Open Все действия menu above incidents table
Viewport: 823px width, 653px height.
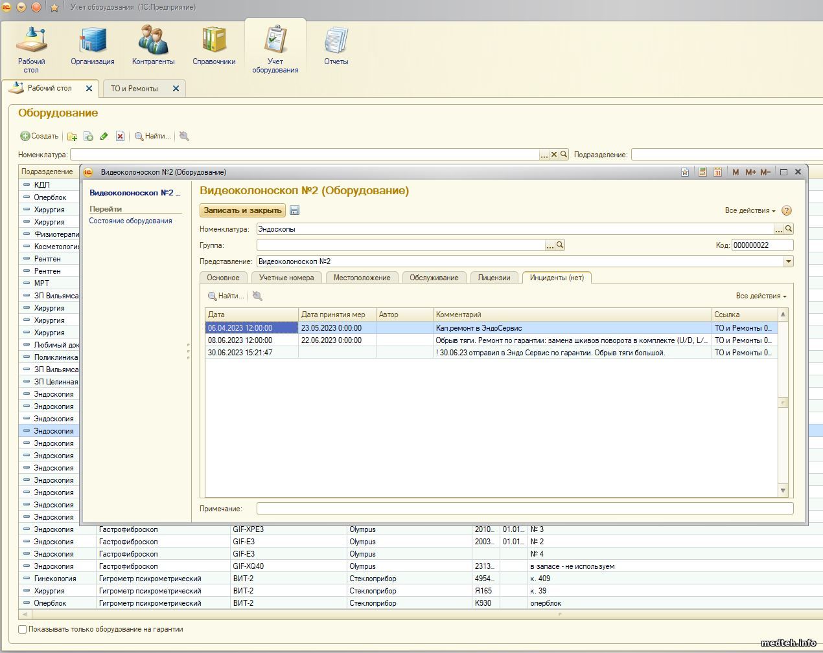point(761,296)
